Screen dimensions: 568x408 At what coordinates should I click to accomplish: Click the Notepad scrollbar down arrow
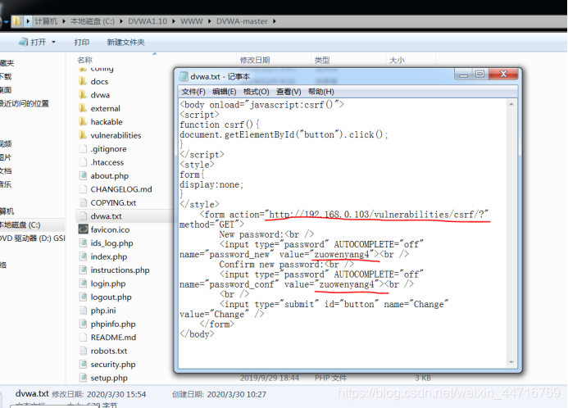[x=511, y=362]
